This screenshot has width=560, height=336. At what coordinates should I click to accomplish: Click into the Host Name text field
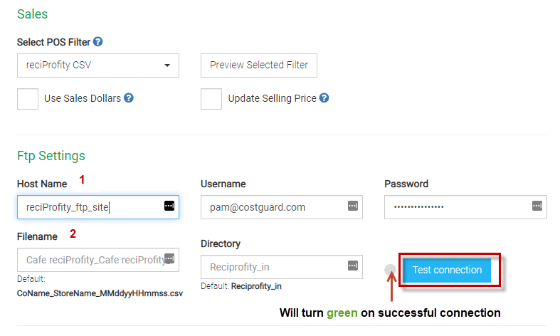[x=89, y=207]
